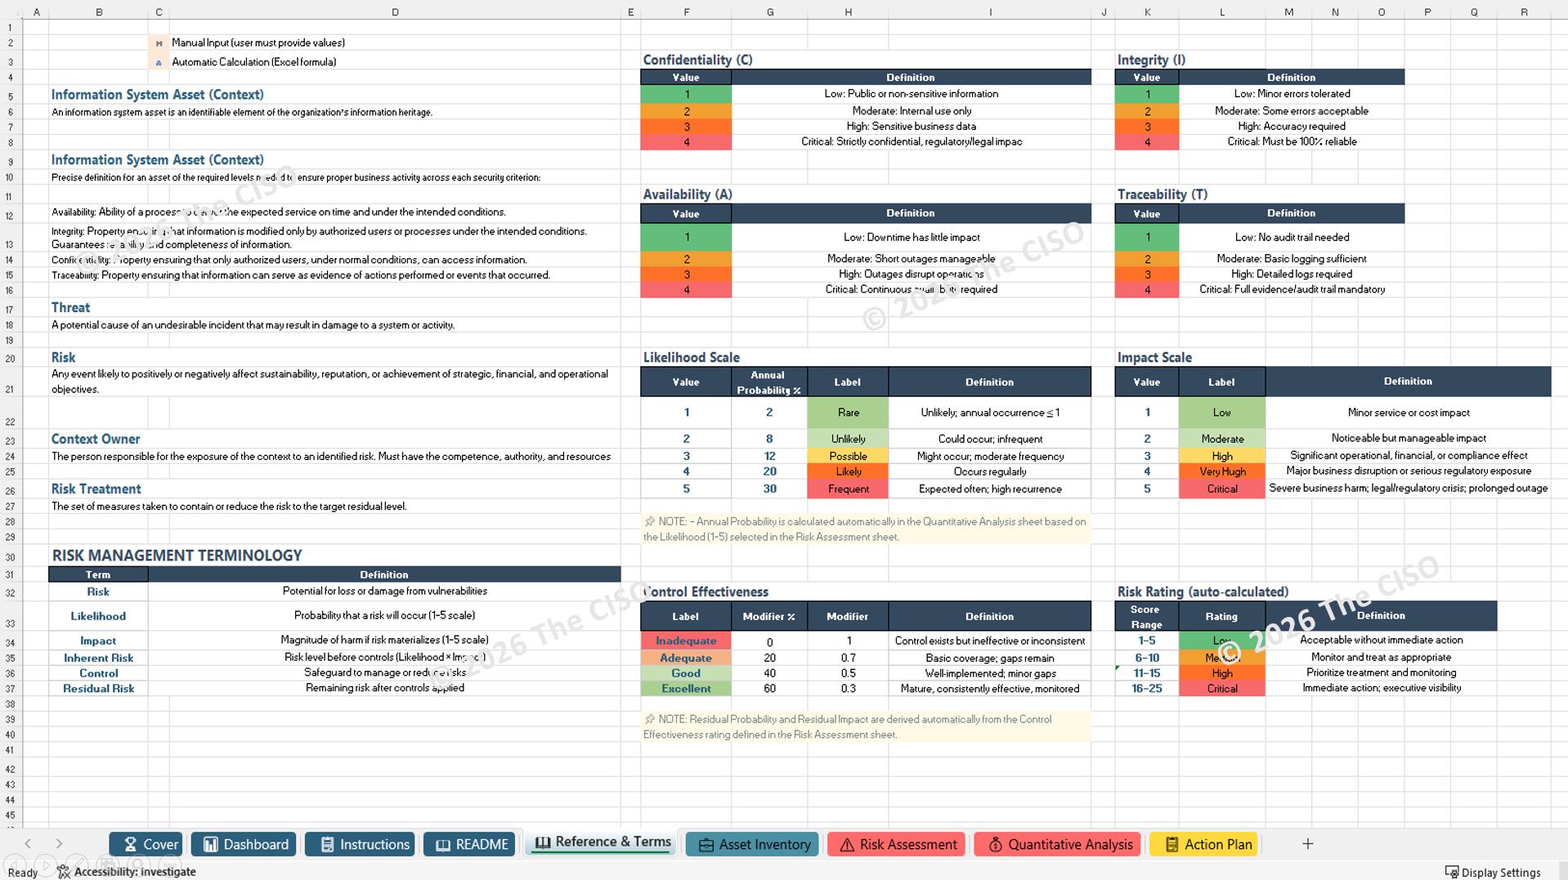This screenshot has width=1568, height=880.
Task: Click the 'Traceability (T)' heading
Action: (x=1162, y=194)
